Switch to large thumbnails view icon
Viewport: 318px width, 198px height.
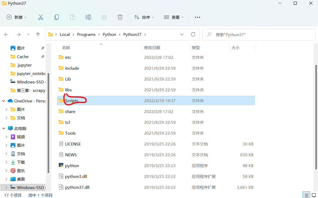point(314,195)
